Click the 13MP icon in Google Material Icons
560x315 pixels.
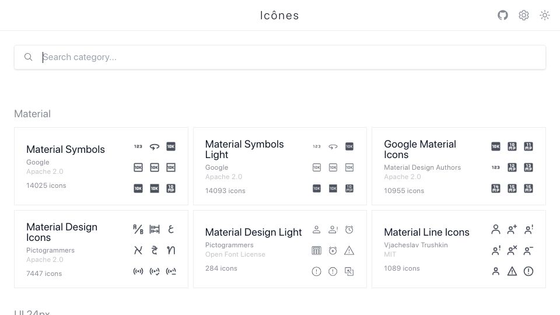coord(528,167)
